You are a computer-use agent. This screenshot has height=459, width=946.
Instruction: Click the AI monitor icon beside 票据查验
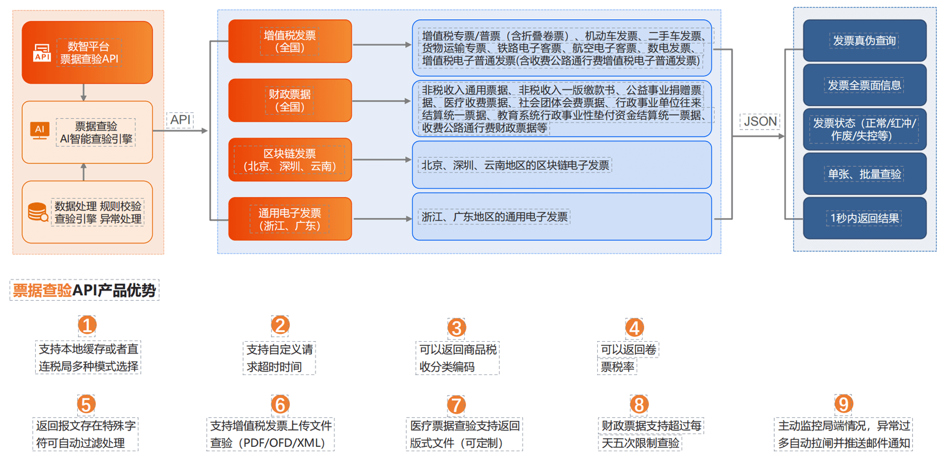coord(39,131)
